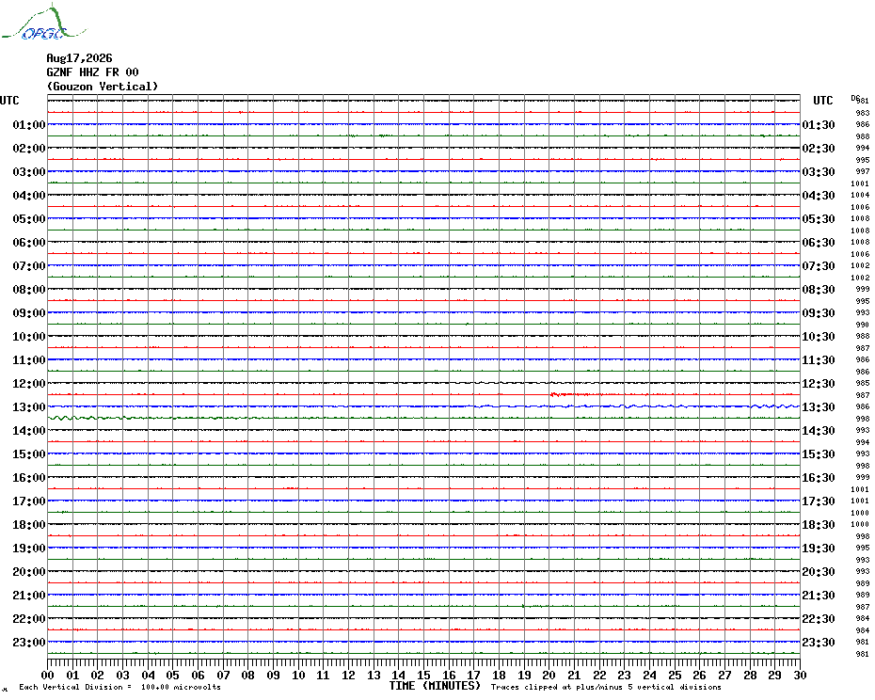This screenshot has width=875, height=700.
Task: Click minute label 05 on time axis
Action: (173, 675)
